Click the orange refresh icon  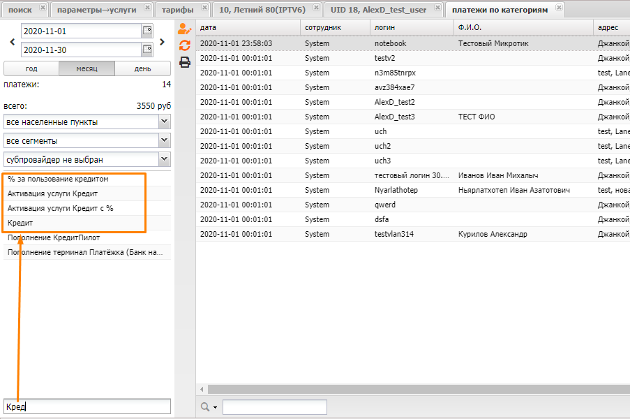pos(185,45)
